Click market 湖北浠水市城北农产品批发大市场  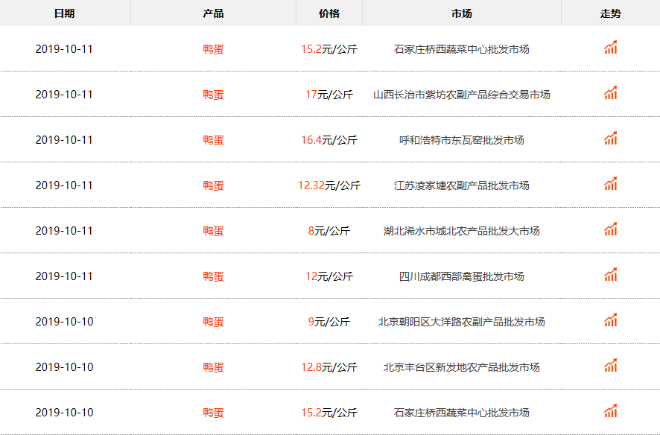point(462,231)
